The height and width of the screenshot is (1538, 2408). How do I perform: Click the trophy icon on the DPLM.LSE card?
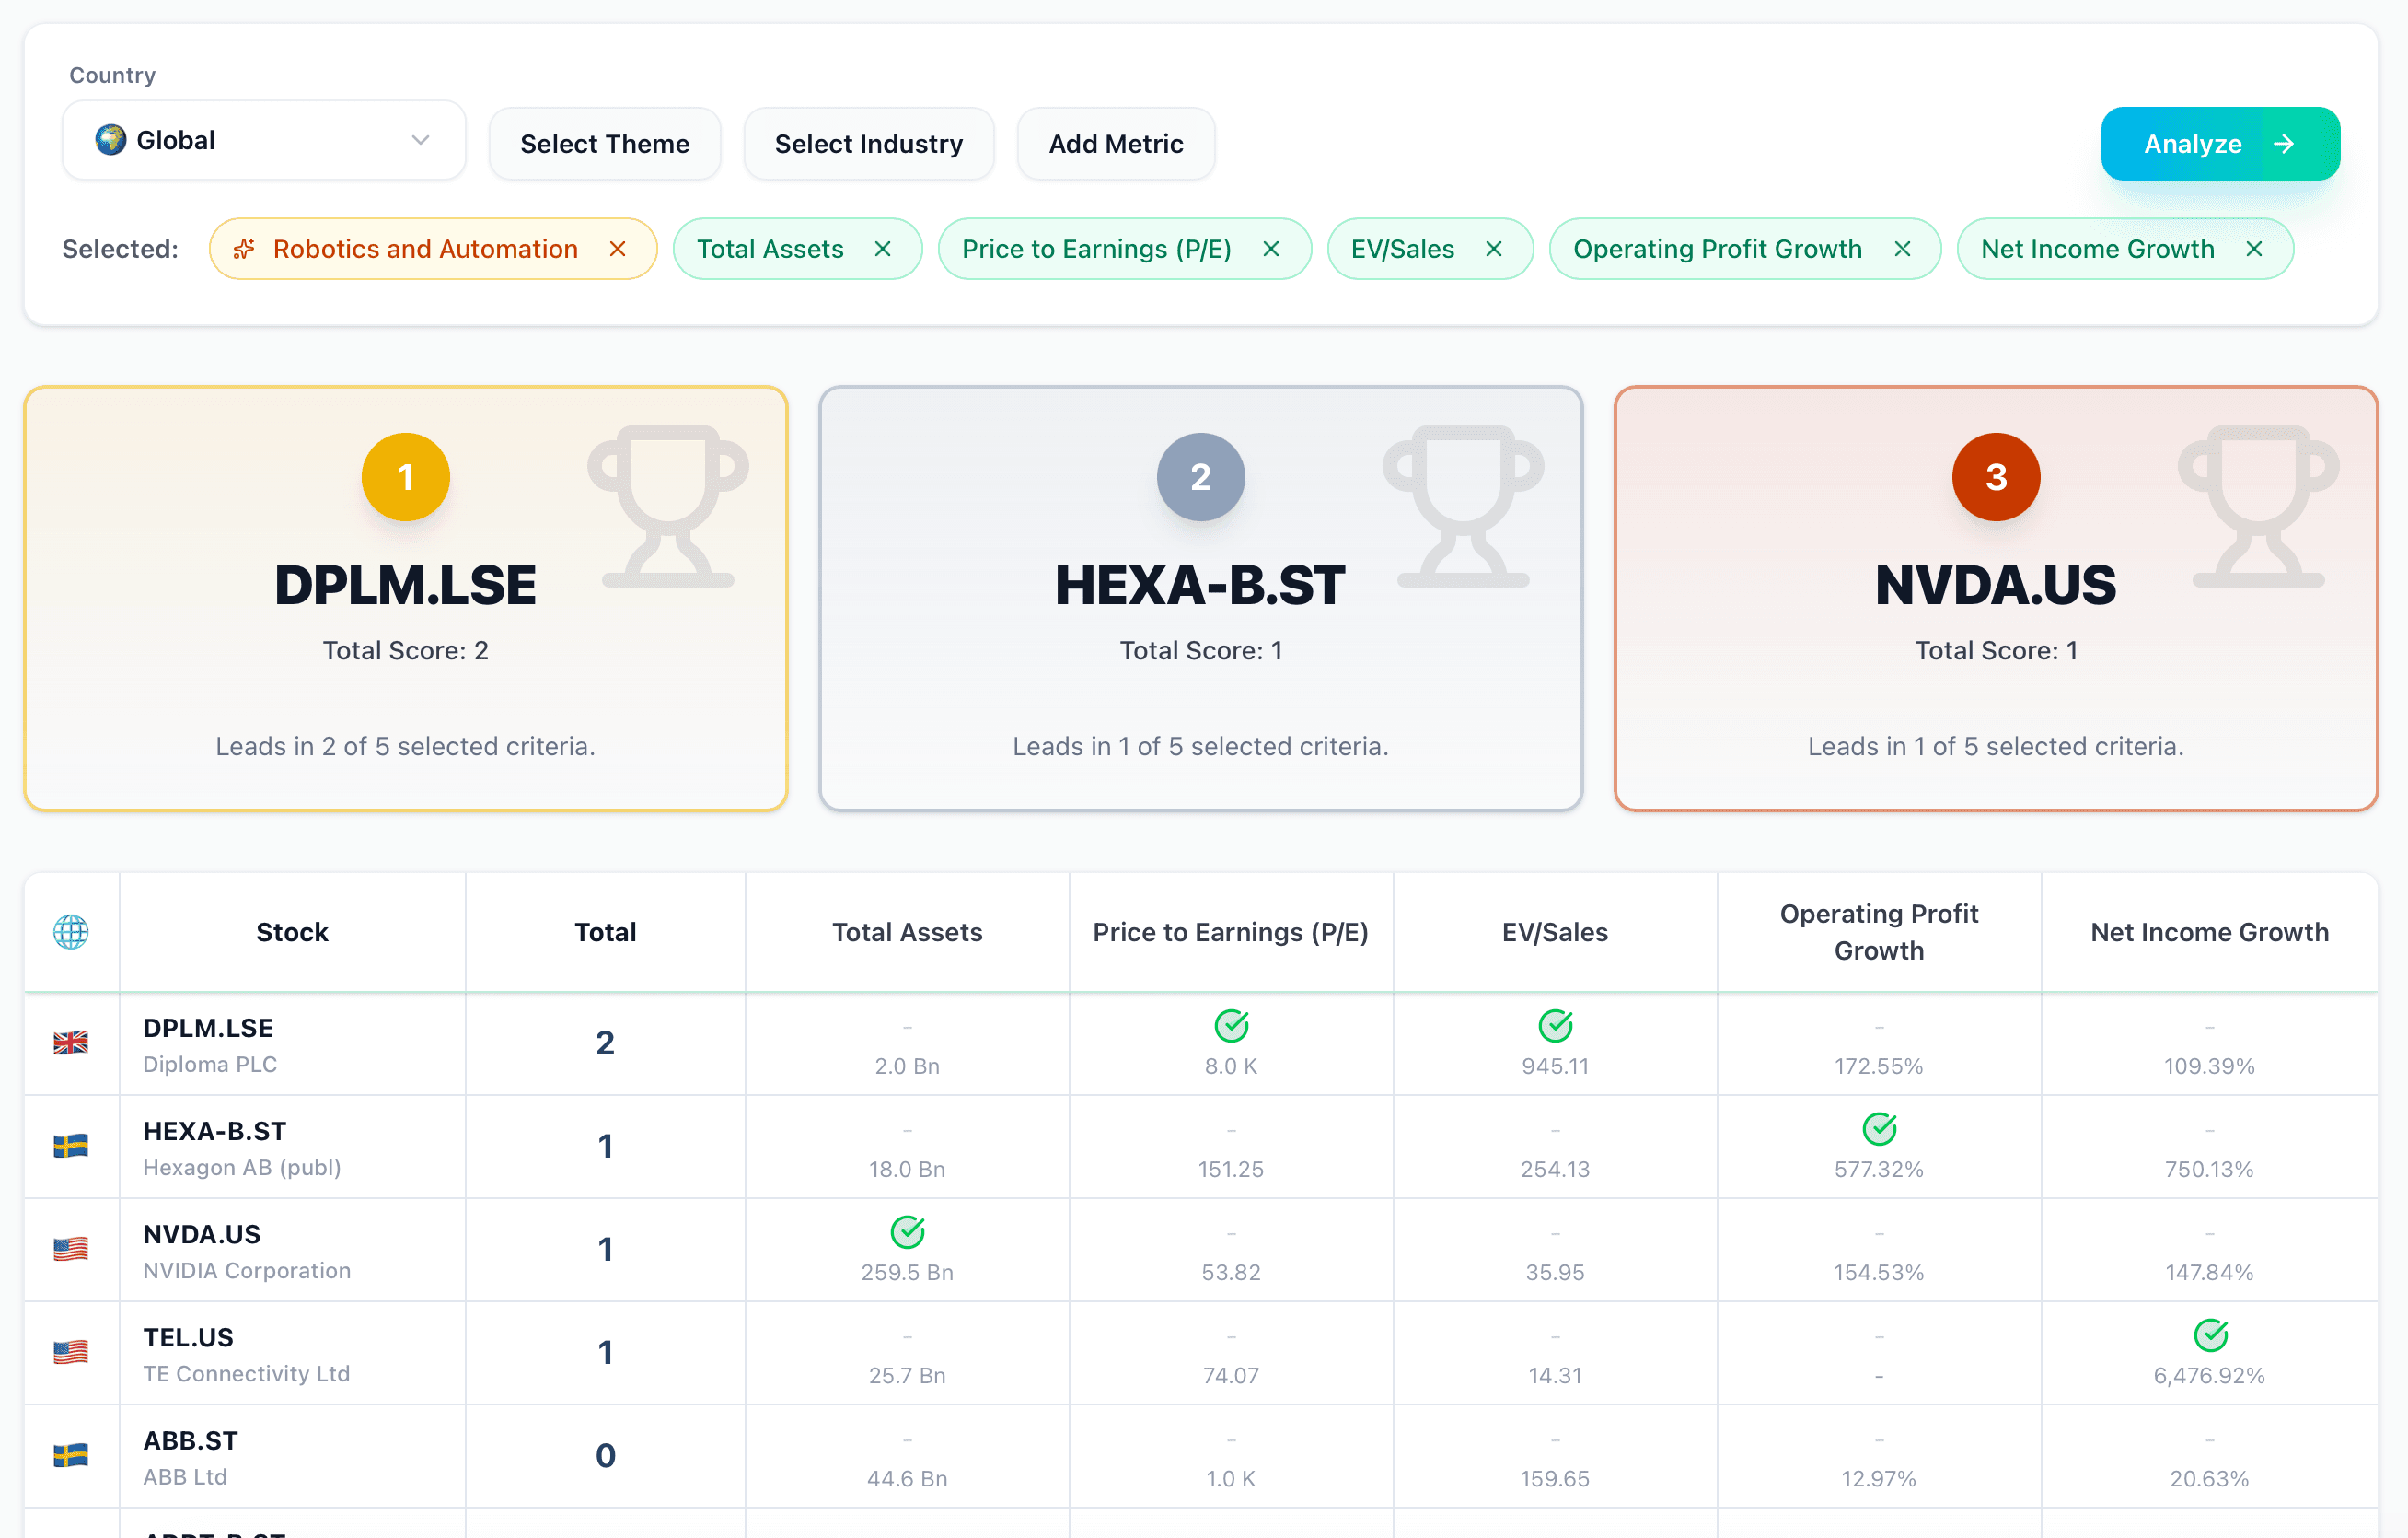coord(668,507)
